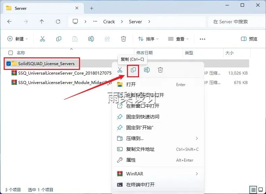266x194 pixels.
Task: Add a new Explorer tab
Action: 92,8
